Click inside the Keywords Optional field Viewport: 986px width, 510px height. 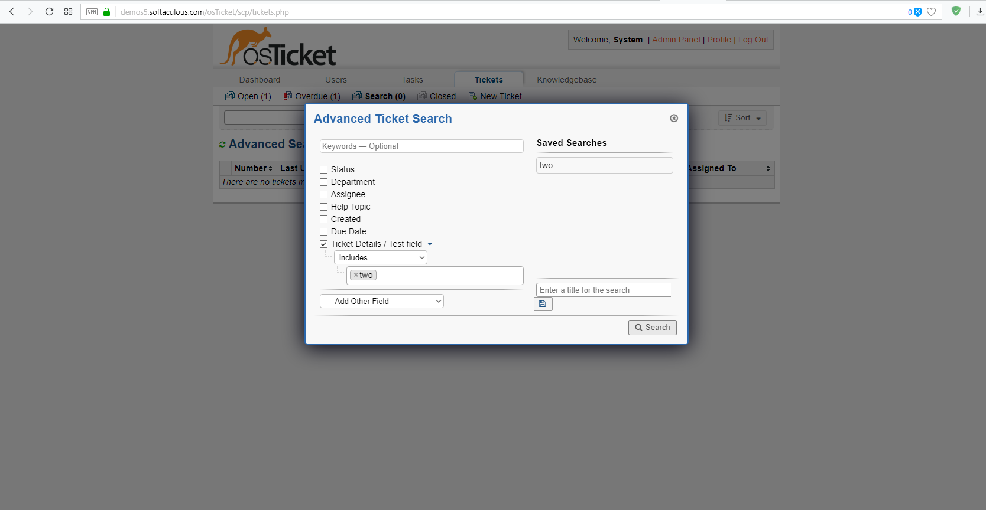pyautogui.click(x=421, y=146)
